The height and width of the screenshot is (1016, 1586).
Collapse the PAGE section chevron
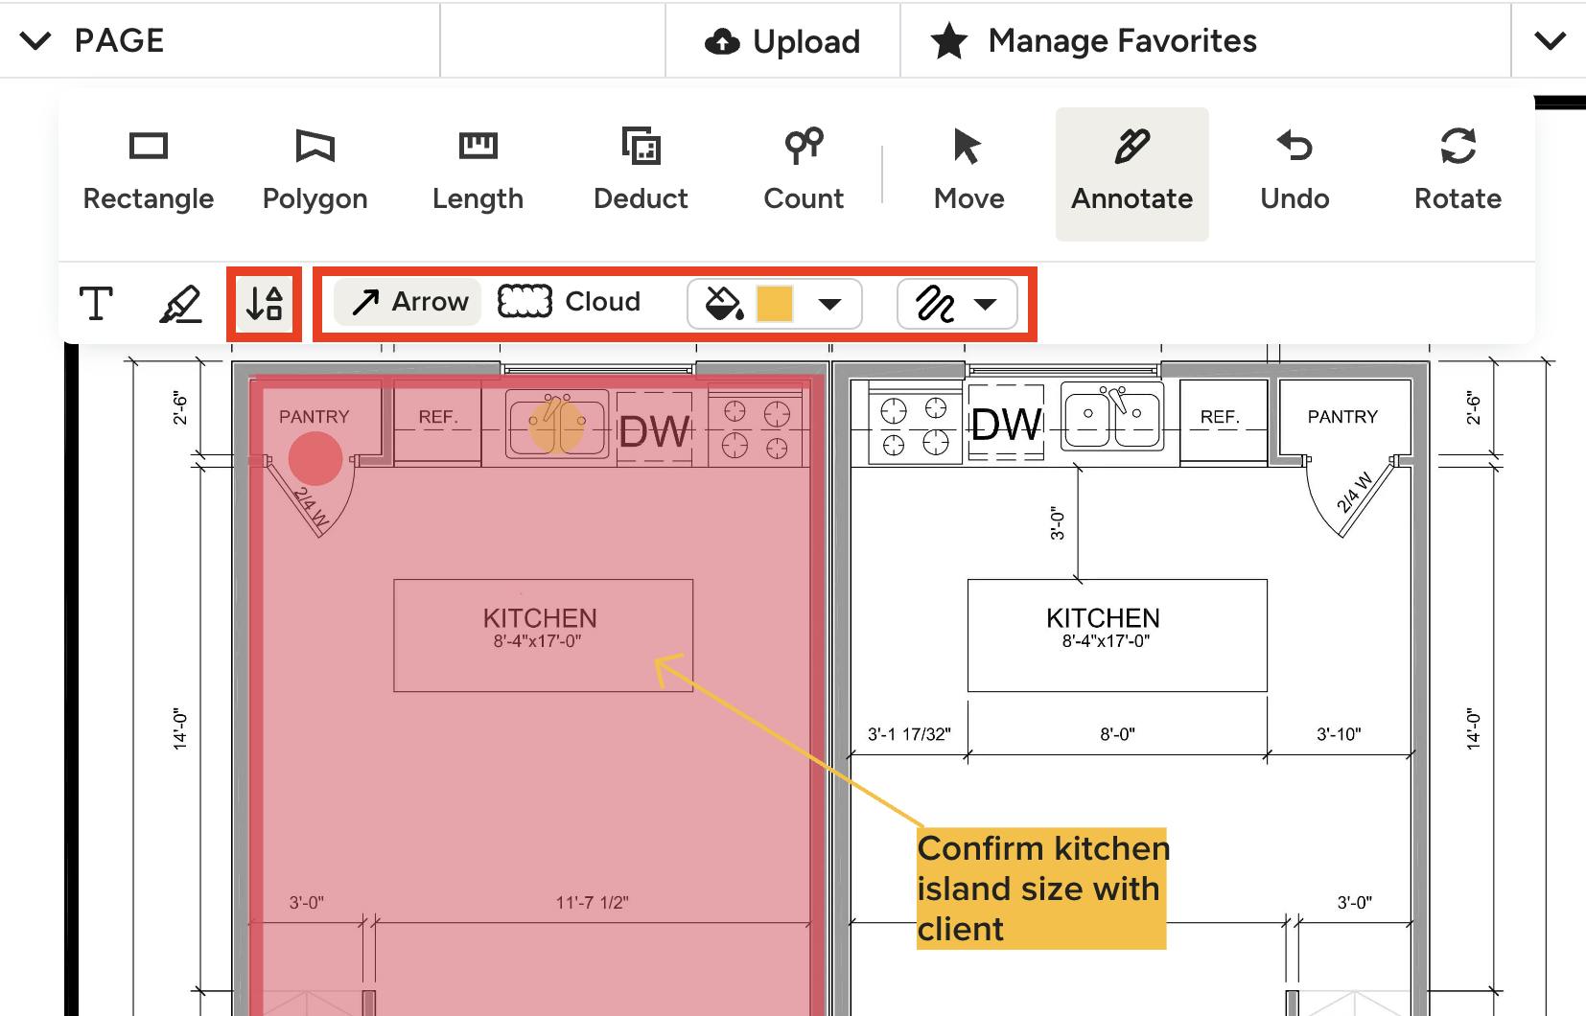(35, 41)
